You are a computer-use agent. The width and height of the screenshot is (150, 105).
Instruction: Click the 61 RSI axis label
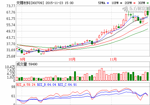point(13,96)
